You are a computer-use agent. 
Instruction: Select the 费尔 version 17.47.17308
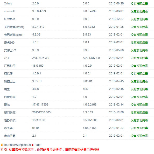[40, 104]
